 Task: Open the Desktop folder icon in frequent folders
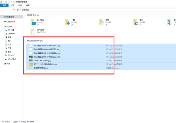tap(33, 22)
